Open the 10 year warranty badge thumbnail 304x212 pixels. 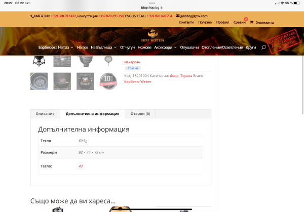tap(108, 81)
